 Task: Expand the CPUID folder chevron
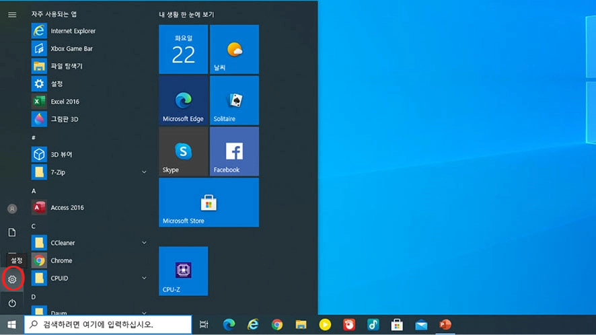click(144, 278)
